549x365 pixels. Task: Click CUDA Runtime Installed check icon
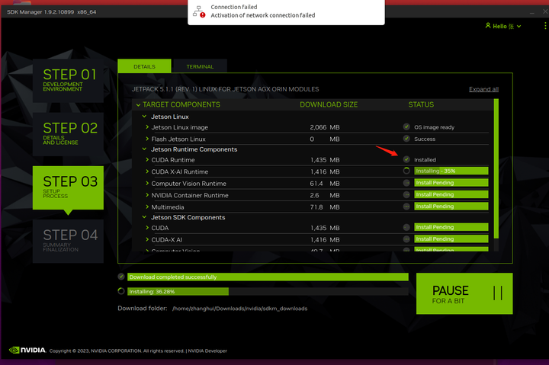[406, 159]
